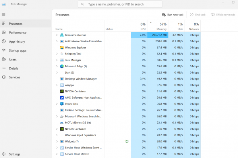This screenshot has height=158, width=238.
Task: Click the Microsoft Edge icon
Action: click(62, 66)
